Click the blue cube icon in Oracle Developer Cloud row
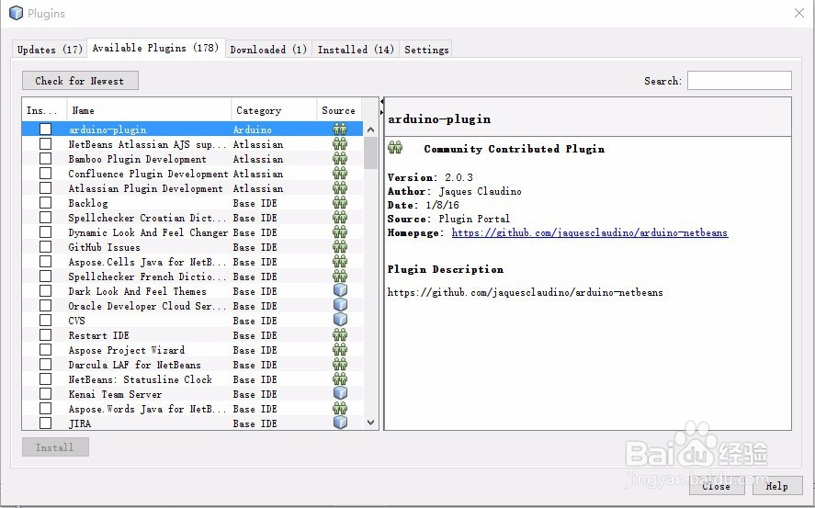815x508 pixels. [x=340, y=305]
